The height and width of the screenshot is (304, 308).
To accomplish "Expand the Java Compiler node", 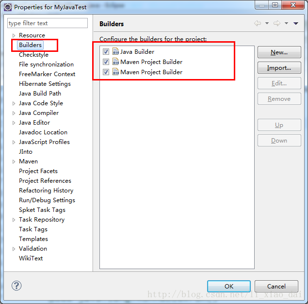I will click(14, 113).
